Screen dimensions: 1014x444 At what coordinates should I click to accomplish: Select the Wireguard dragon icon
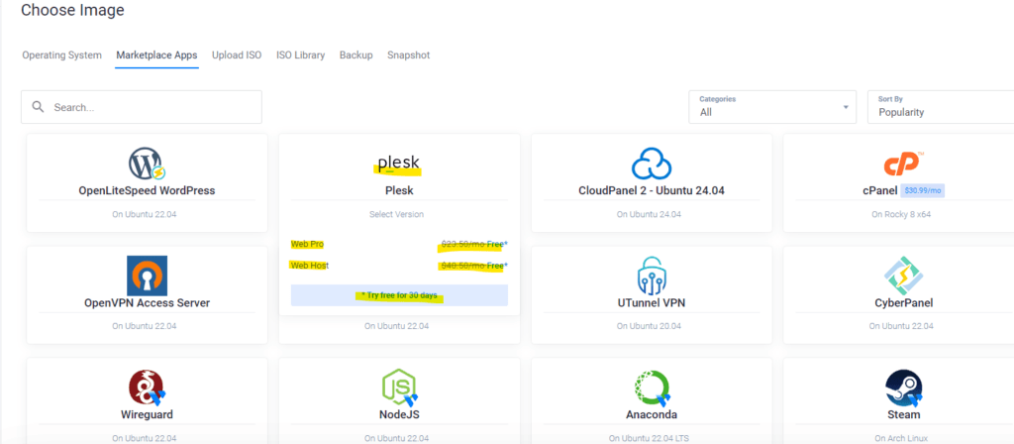(147, 388)
